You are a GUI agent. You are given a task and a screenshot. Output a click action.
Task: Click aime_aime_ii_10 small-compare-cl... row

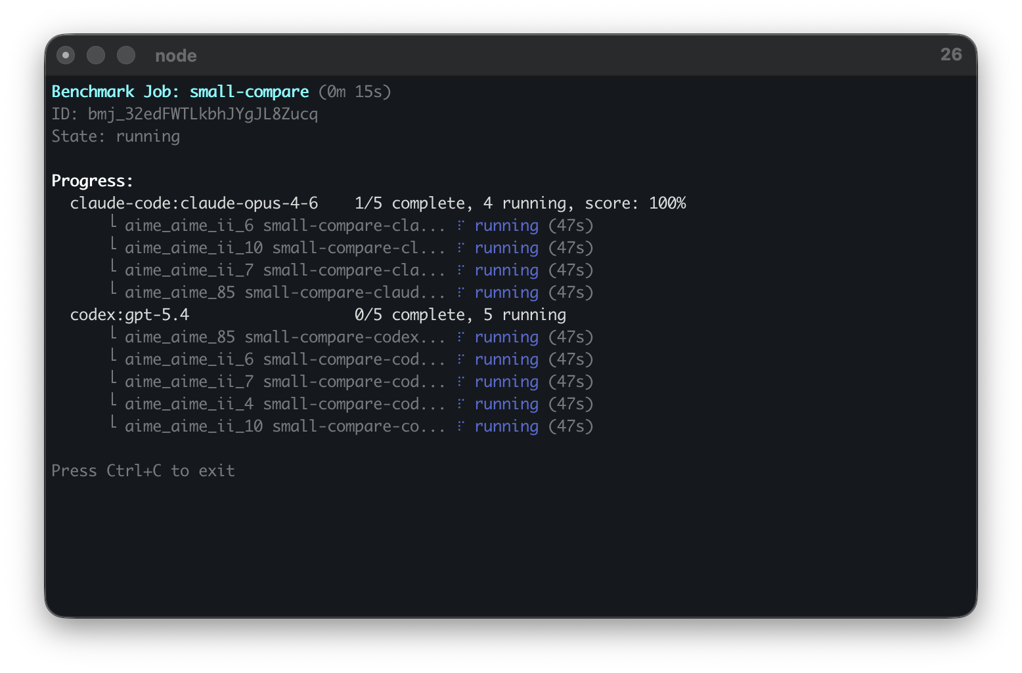353,248
